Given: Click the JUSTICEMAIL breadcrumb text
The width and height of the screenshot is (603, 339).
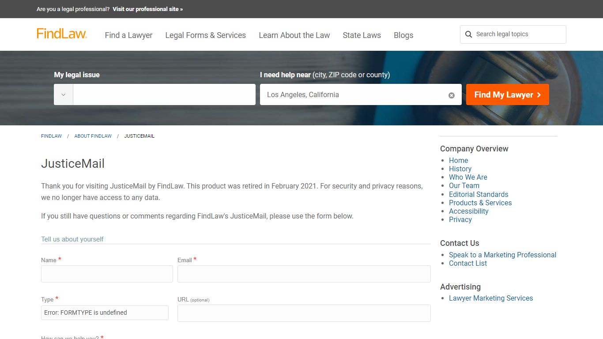Looking at the screenshot, I should tap(139, 136).
